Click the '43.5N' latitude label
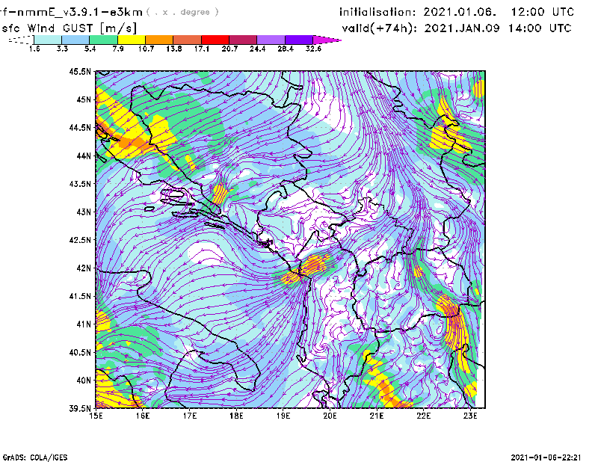The height and width of the screenshot is (462, 598). pyautogui.click(x=80, y=184)
